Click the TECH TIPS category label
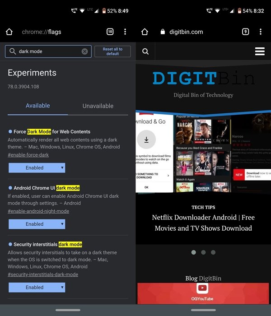Image resolution: width=271 pixels, height=316 pixels. coord(203,207)
